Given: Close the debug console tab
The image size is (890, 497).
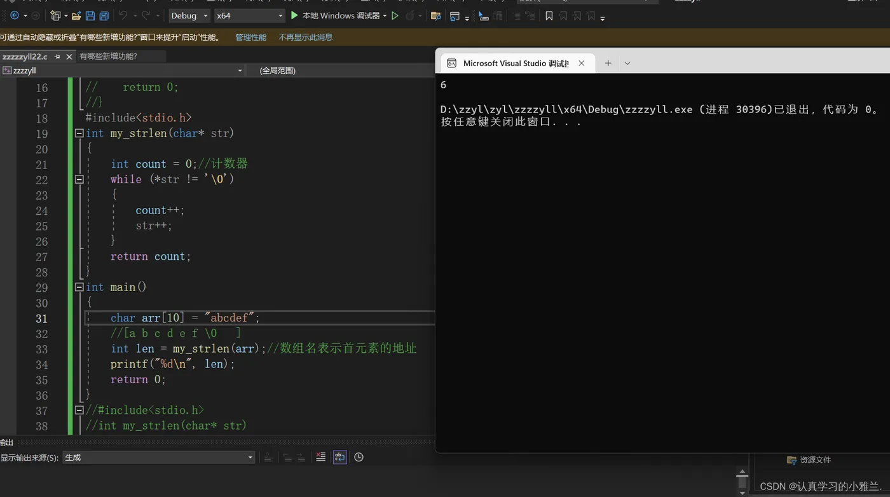Looking at the screenshot, I should [582, 63].
